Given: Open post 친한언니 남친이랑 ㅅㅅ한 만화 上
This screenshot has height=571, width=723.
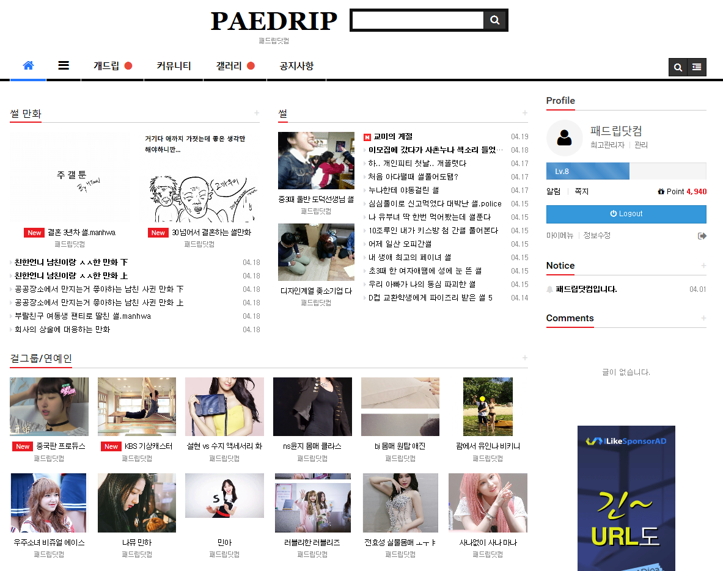Looking at the screenshot, I should (71, 275).
